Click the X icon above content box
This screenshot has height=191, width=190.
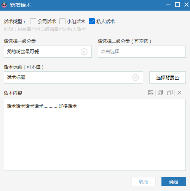click(x=179, y=93)
